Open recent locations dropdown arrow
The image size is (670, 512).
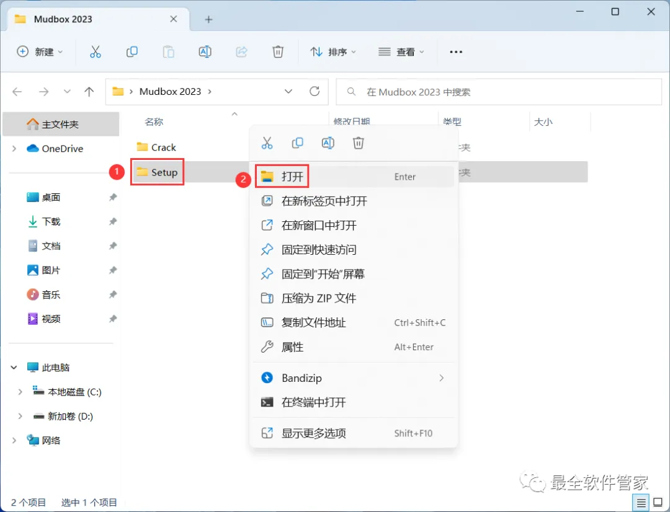pos(66,91)
